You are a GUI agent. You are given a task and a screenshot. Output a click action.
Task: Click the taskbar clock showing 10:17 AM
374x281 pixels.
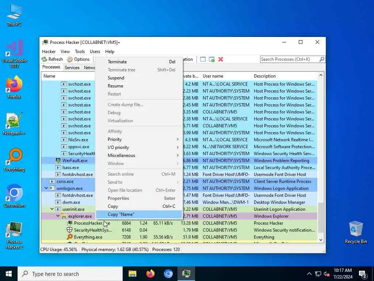point(343,274)
